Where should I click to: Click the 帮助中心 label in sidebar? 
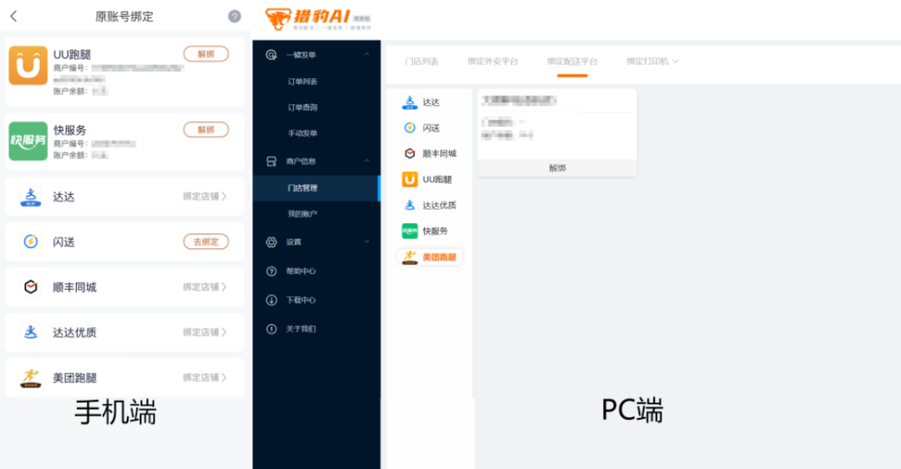pos(301,271)
